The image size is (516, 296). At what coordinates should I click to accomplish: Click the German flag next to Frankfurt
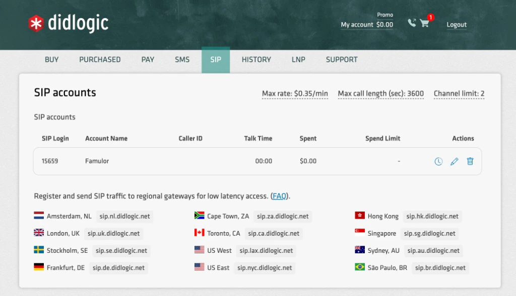tap(39, 266)
